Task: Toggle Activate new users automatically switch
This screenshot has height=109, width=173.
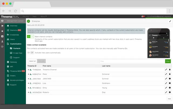Action: point(30,53)
